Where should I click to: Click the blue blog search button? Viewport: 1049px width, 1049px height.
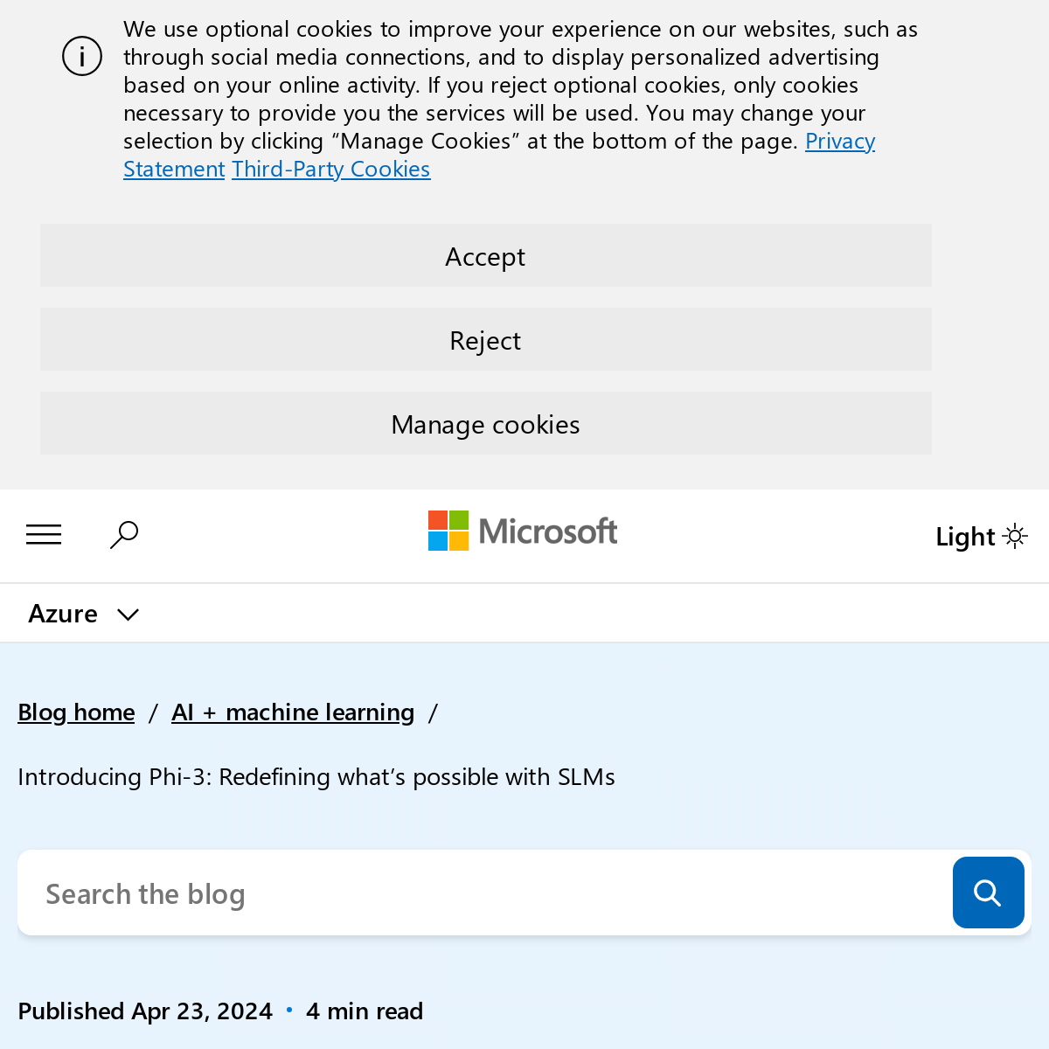point(988,893)
